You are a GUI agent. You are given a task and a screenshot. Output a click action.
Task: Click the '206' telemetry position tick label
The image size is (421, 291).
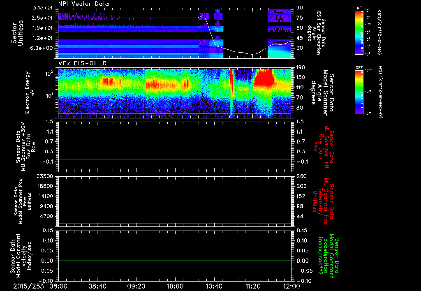click(x=301, y=186)
